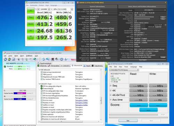Toggle the Op. rendszer TRIM funkció checkbox

[41, 79]
